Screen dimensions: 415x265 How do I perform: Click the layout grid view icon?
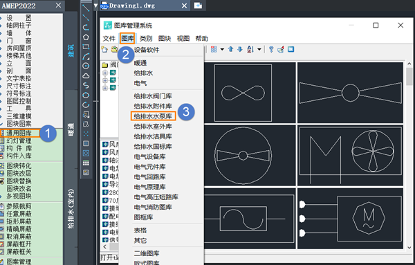coord(214,49)
